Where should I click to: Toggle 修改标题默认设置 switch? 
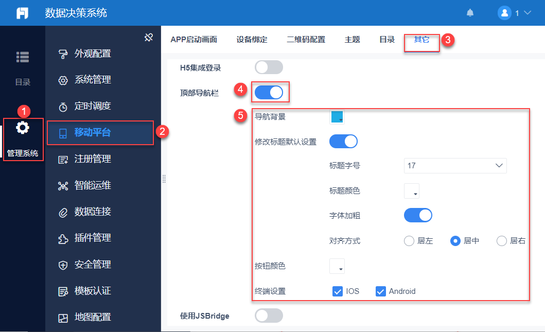(x=343, y=142)
